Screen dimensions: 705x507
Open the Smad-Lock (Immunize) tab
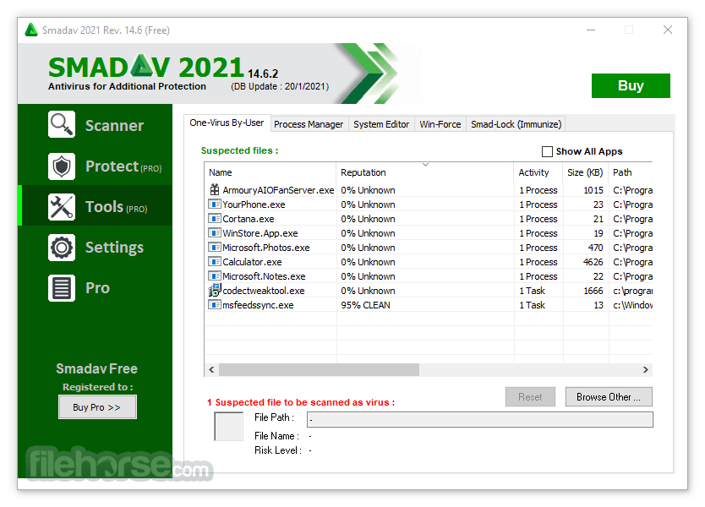click(516, 124)
